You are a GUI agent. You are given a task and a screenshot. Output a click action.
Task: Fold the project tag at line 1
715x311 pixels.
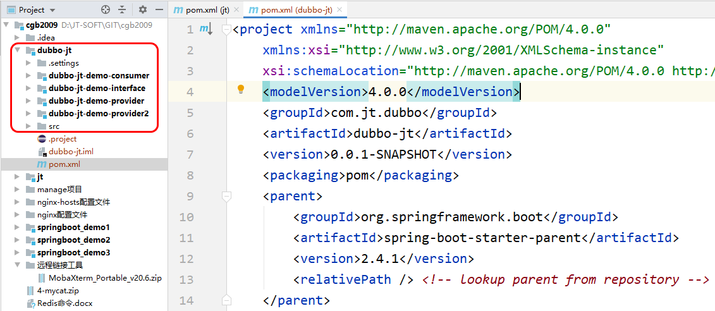click(226, 30)
